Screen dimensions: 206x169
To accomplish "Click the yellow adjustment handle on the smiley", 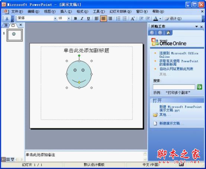I will point(79,82).
